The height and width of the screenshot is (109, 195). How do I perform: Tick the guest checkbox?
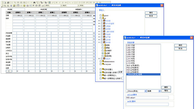tap(100, 16)
